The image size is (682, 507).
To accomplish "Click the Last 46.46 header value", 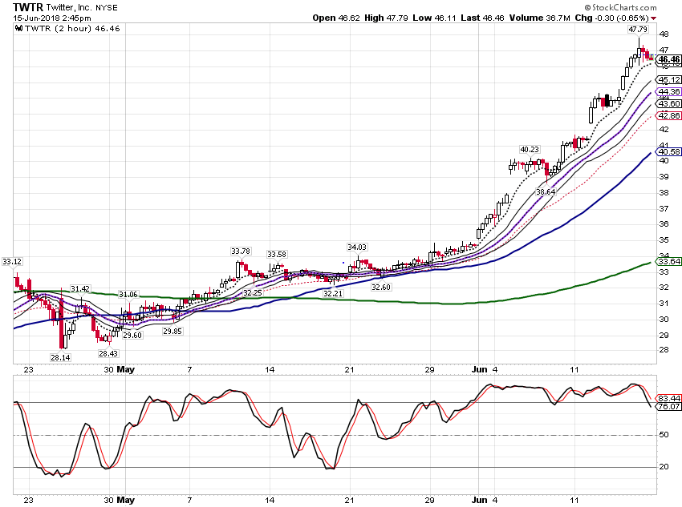I will (482, 18).
